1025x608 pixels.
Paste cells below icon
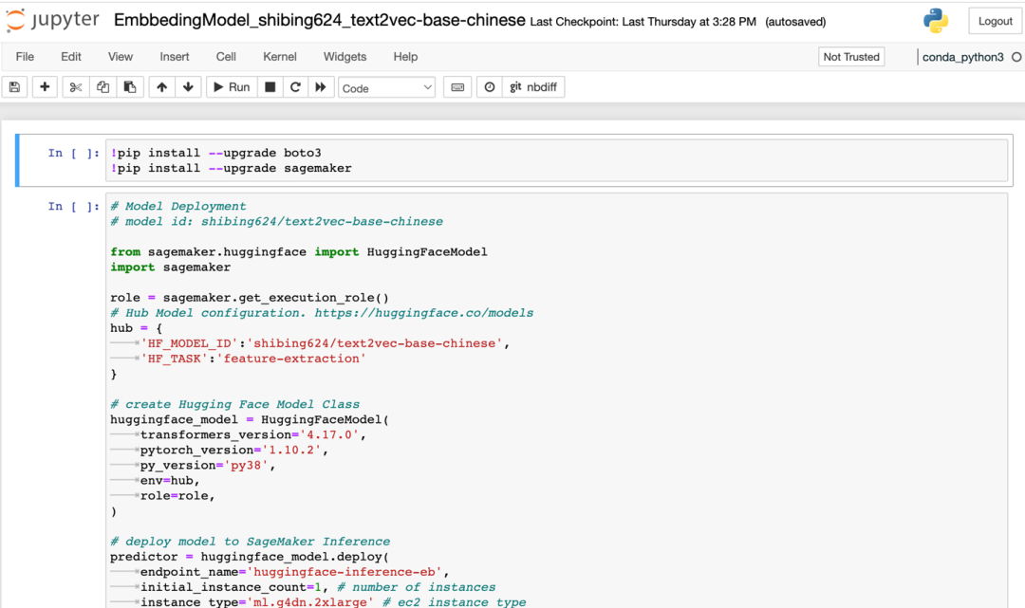(129, 87)
